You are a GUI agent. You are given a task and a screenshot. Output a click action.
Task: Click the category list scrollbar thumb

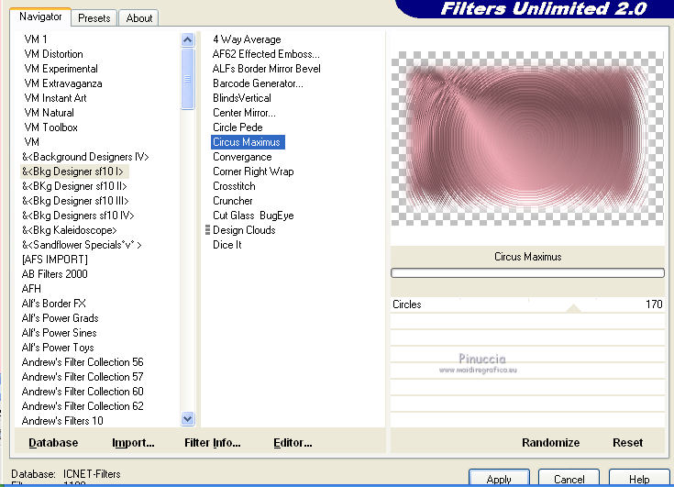(187, 79)
